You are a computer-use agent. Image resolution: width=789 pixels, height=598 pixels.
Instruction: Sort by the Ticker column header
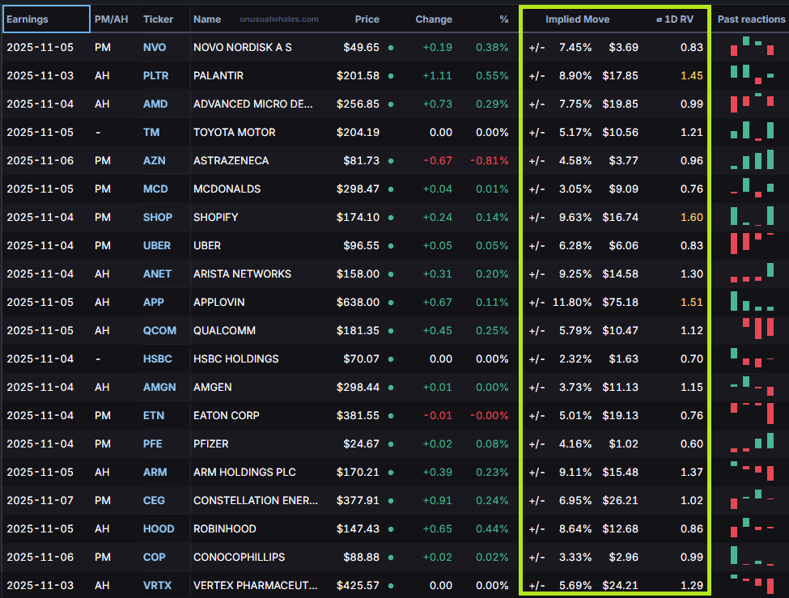pyautogui.click(x=158, y=19)
